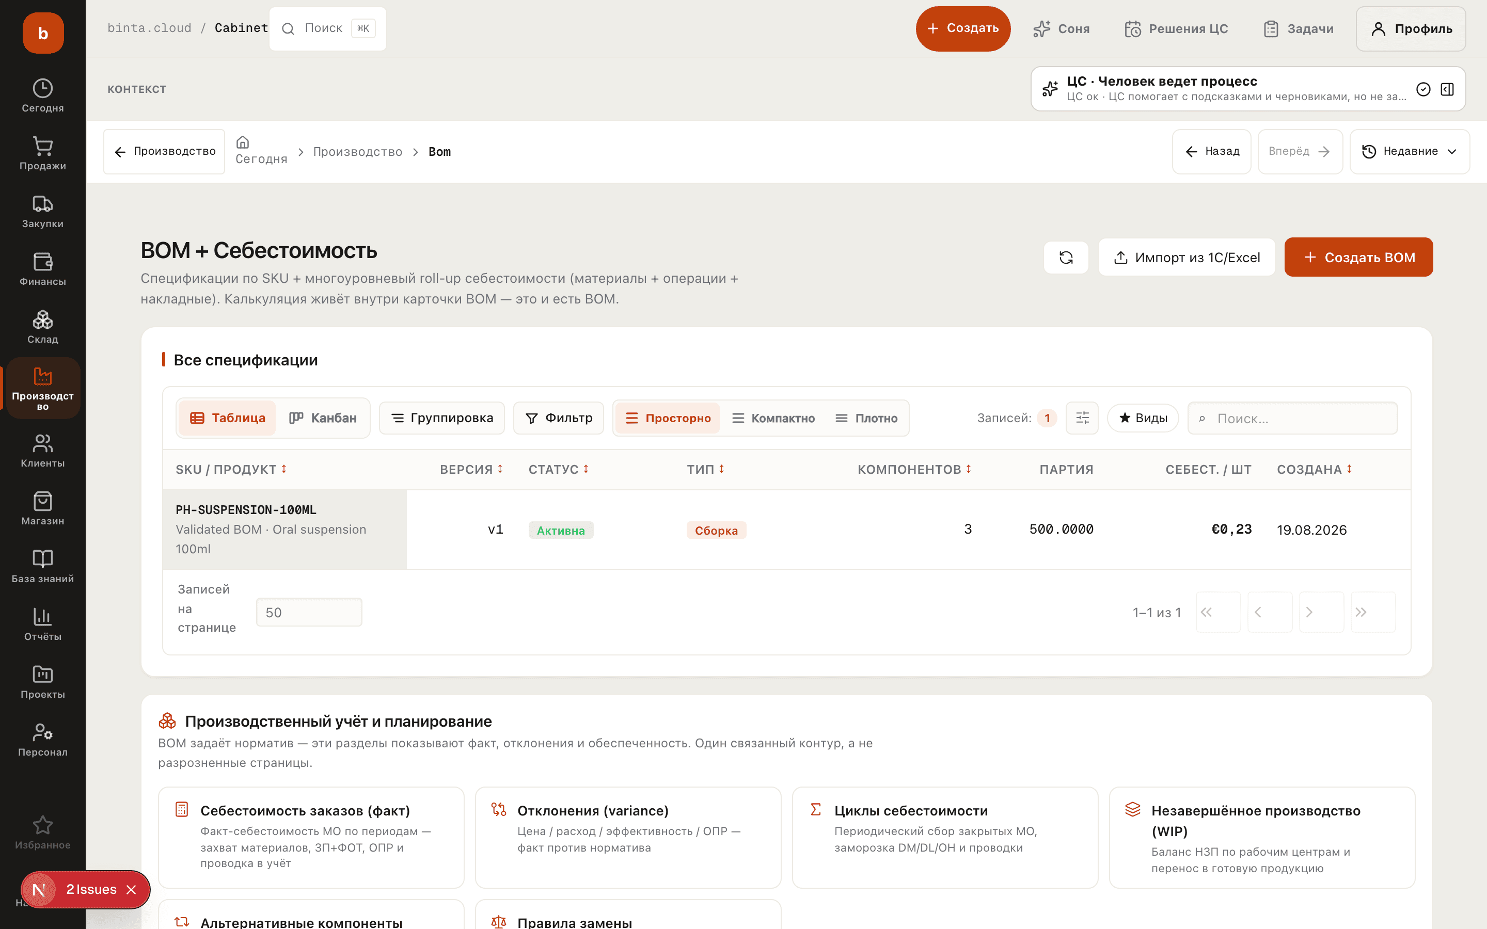Click the orange binta 'b' logo
This screenshot has height=929, width=1487.
coord(43,33)
